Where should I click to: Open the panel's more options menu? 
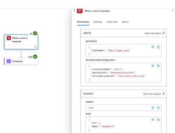click(173, 10)
